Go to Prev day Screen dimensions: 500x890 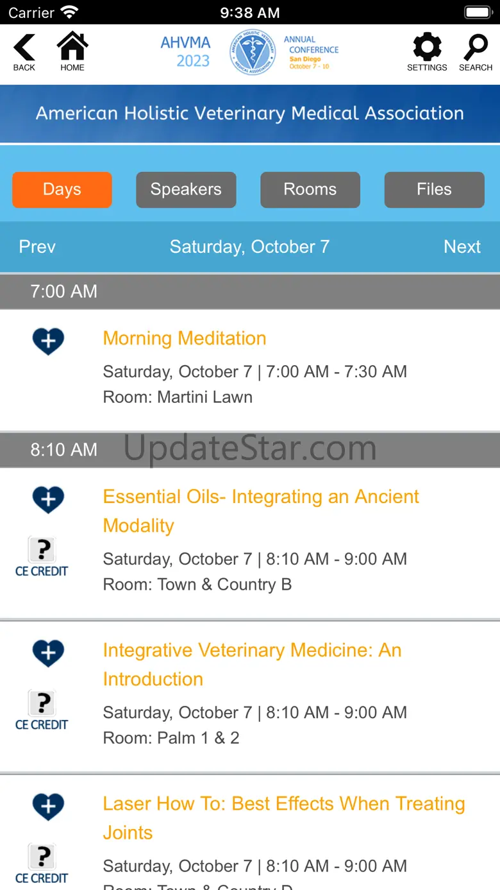point(37,247)
